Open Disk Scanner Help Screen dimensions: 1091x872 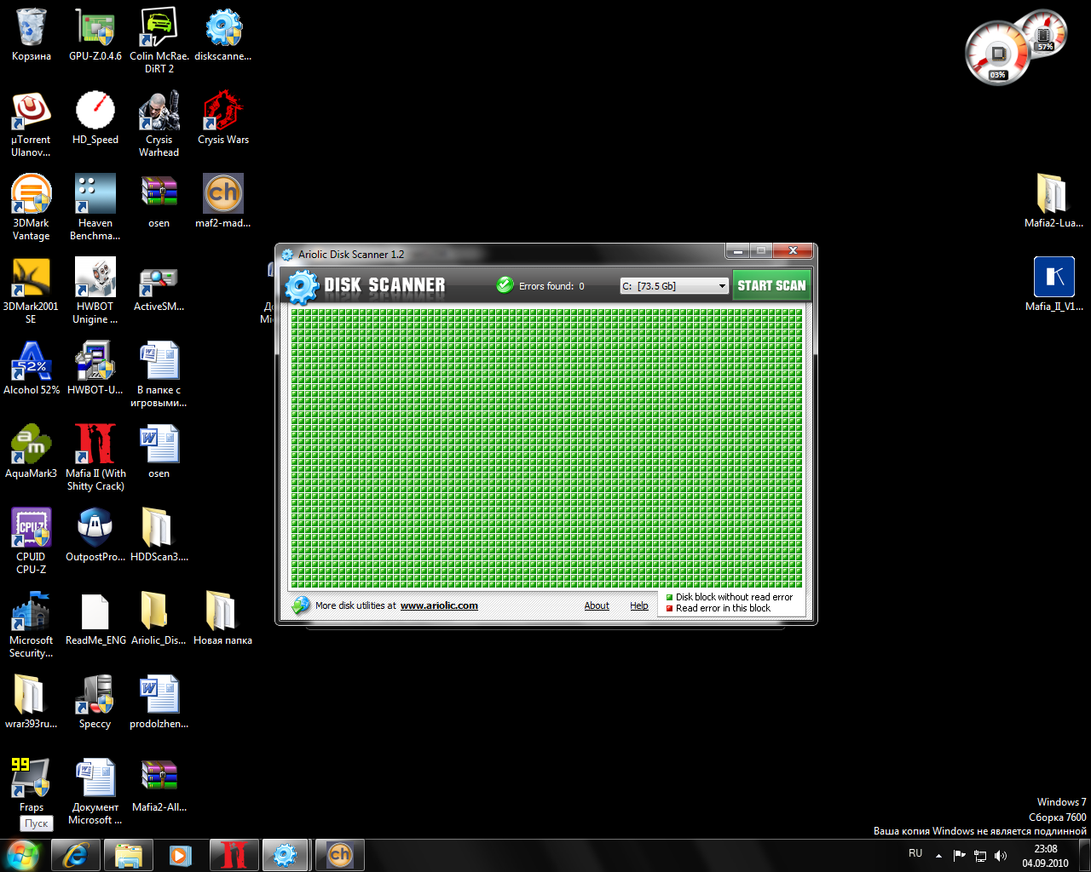tap(638, 605)
